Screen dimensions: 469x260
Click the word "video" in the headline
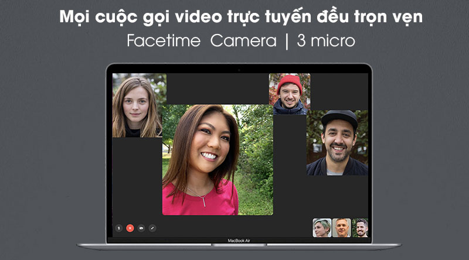coord(199,17)
